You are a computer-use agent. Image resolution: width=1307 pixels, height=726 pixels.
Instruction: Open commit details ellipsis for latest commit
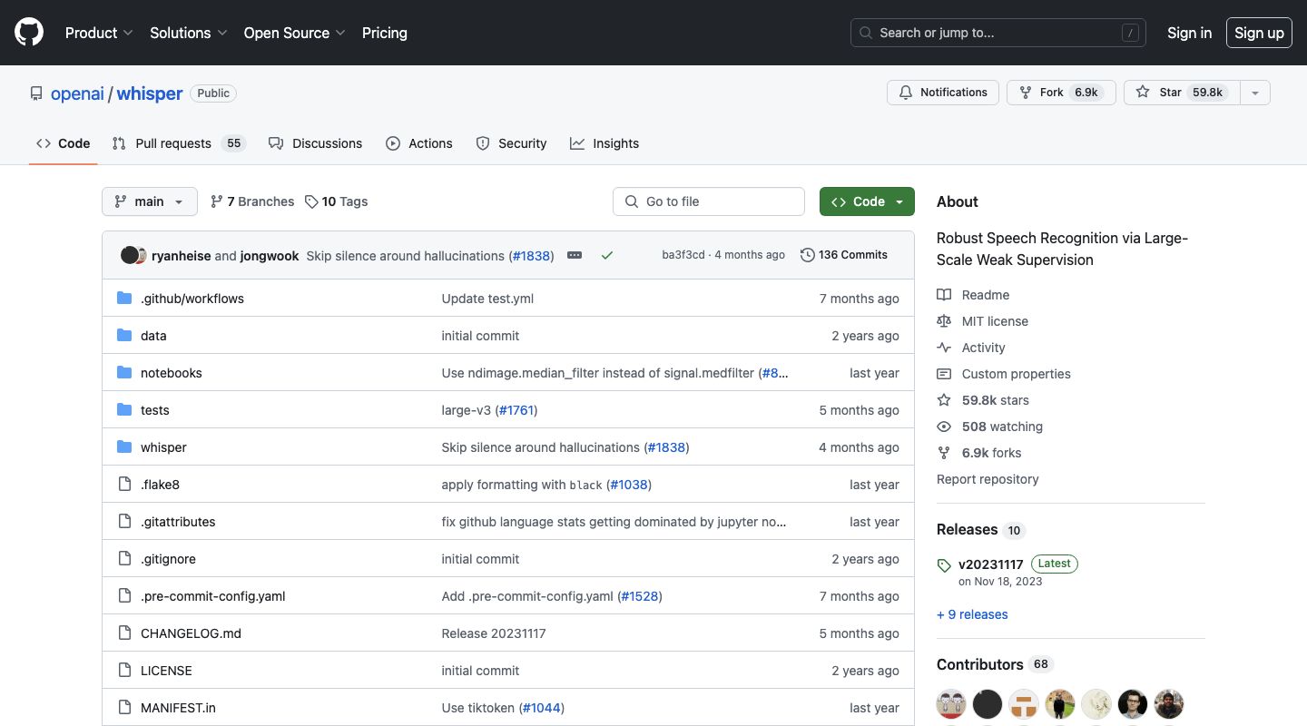[575, 256]
